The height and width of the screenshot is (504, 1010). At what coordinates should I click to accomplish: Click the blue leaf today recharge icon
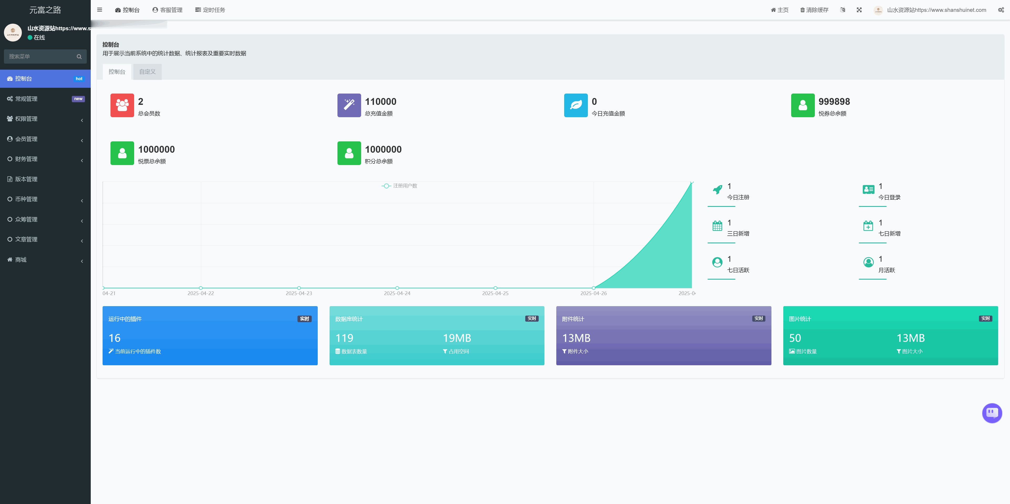pyautogui.click(x=575, y=105)
